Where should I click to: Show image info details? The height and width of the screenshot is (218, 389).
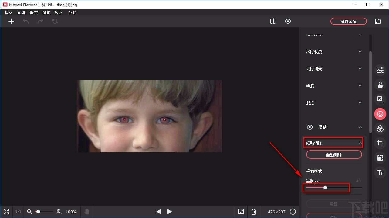point(293,212)
